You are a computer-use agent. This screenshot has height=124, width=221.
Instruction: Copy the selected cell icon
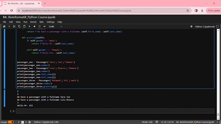click(x=19, y=27)
